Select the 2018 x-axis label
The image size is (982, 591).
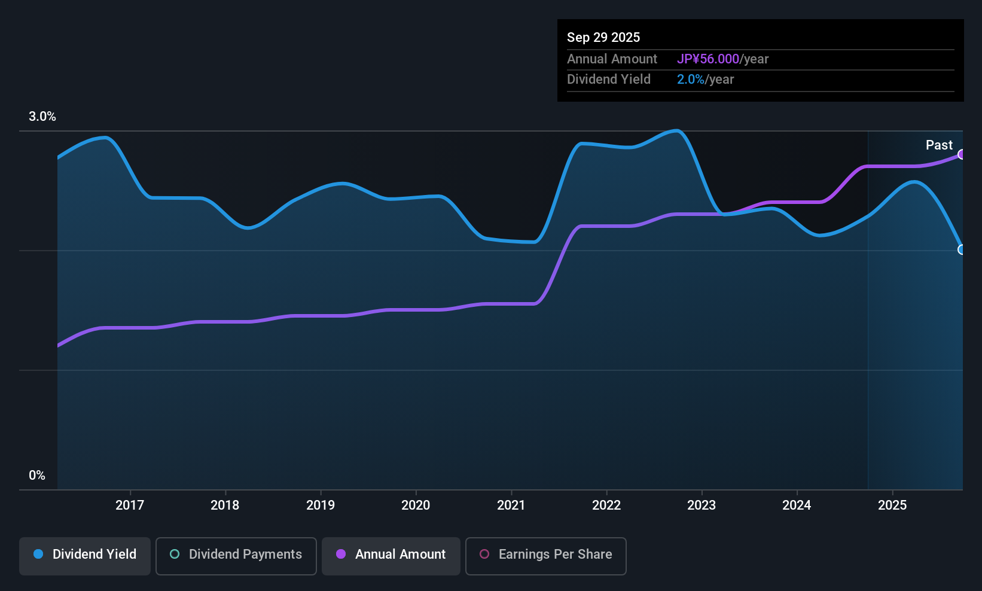coord(225,505)
